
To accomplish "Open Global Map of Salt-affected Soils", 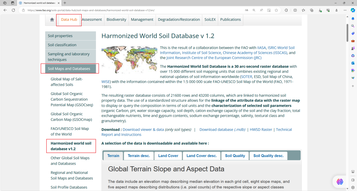I will (66, 82).
